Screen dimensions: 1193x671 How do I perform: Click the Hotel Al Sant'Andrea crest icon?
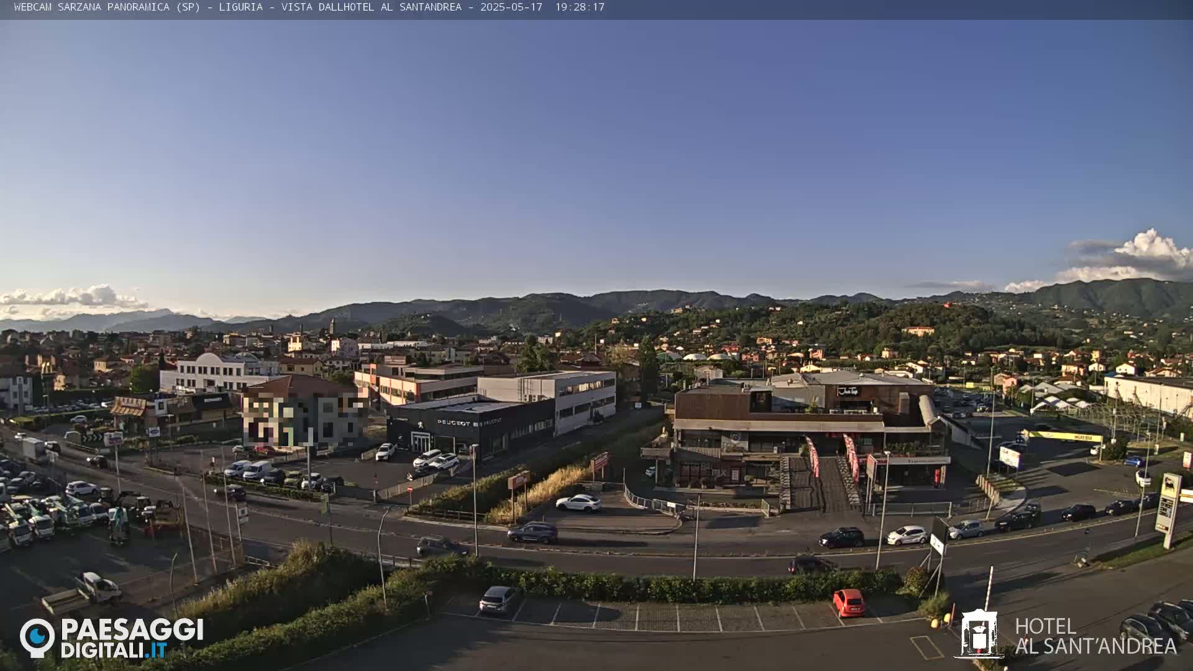coord(979,634)
